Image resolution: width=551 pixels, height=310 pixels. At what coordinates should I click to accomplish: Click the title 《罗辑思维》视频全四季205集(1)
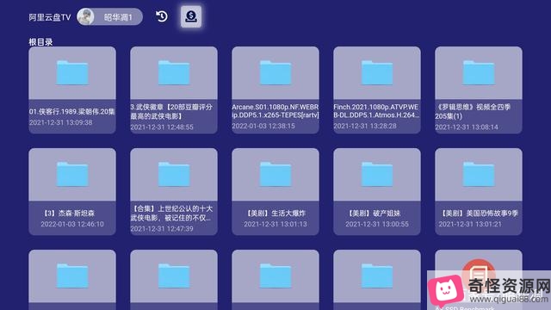(473, 111)
